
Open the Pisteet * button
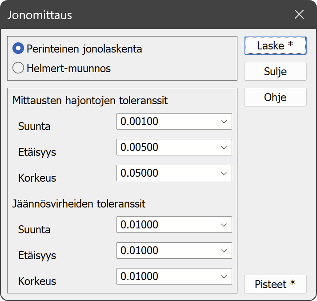[275, 284]
